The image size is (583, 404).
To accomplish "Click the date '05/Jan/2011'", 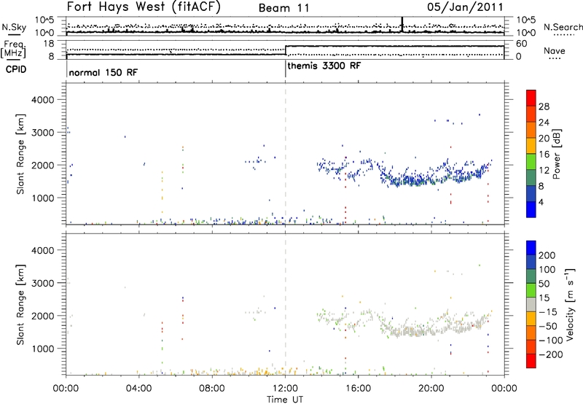I will coord(465,7).
